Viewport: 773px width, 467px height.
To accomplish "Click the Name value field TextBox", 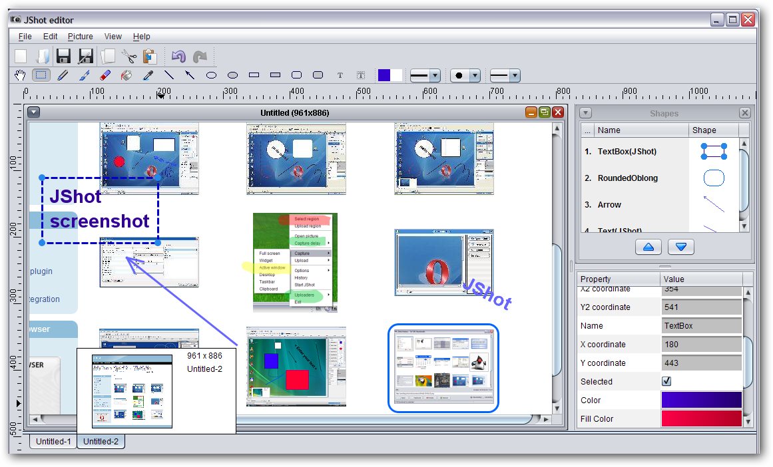I will click(x=701, y=325).
